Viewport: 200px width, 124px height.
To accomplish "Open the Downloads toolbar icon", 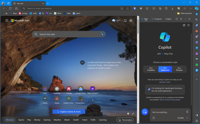I will [172, 8].
